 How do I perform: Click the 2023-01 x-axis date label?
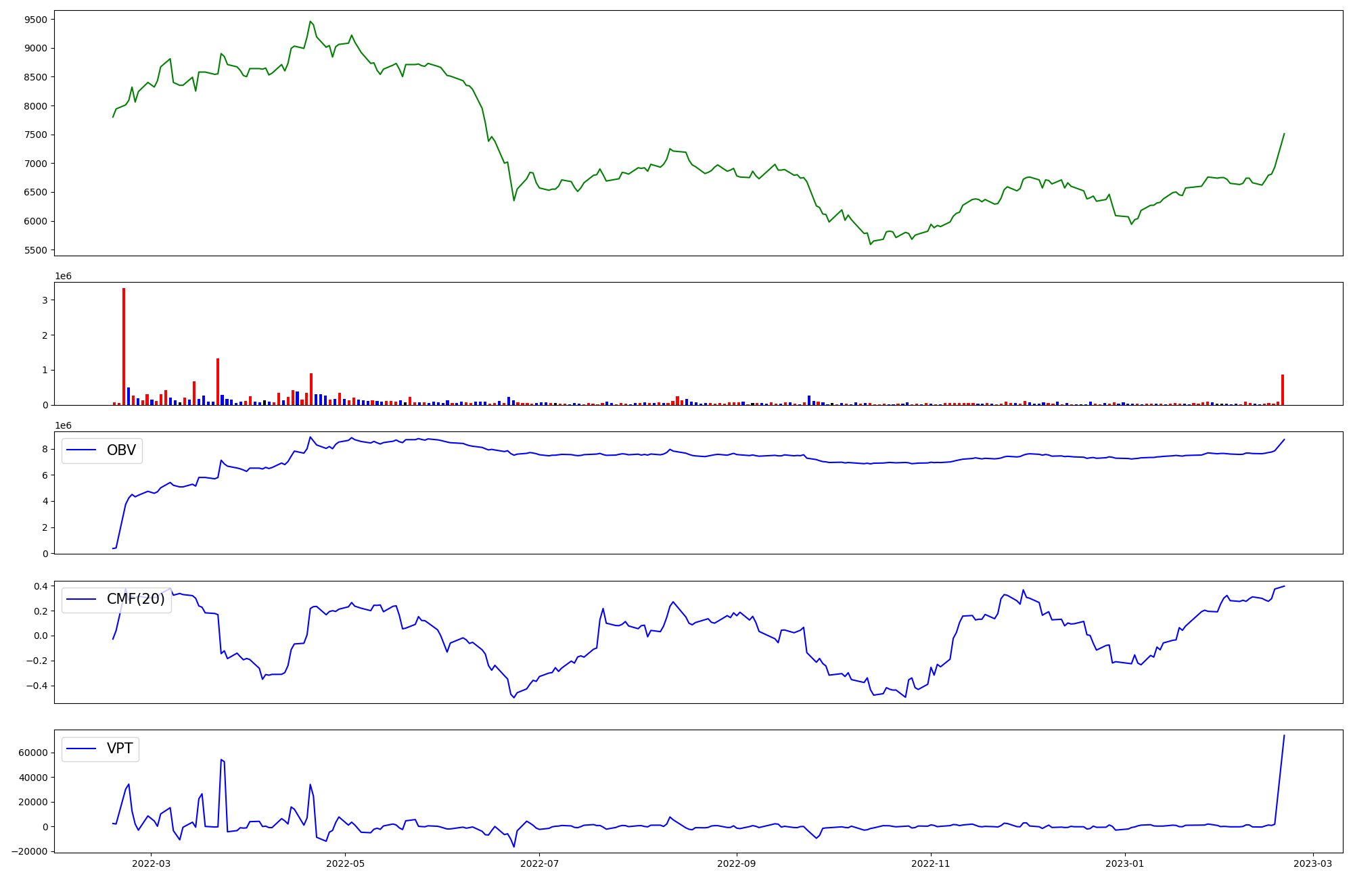(x=1125, y=863)
